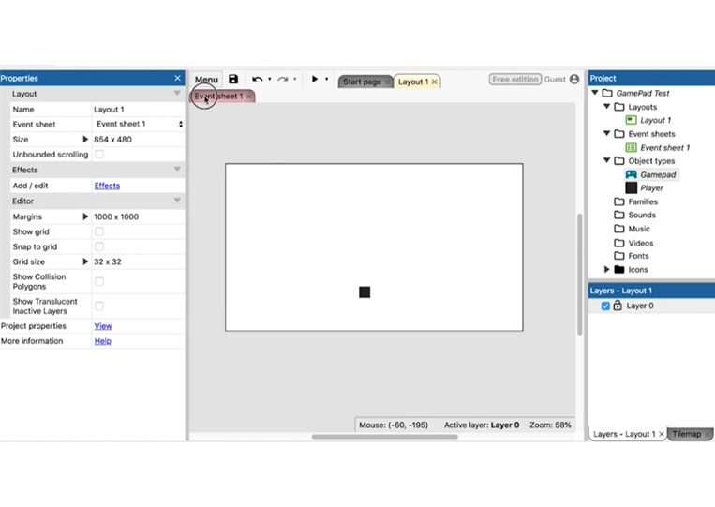Collapse the Event sheets folder
Screen dimensions: 715x507
click(x=607, y=133)
